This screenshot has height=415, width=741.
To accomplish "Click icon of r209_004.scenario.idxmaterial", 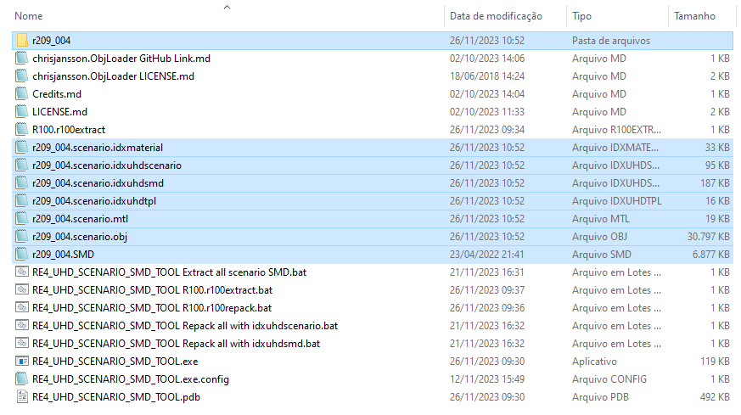I will pyautogui.click(x=22, y=148).
